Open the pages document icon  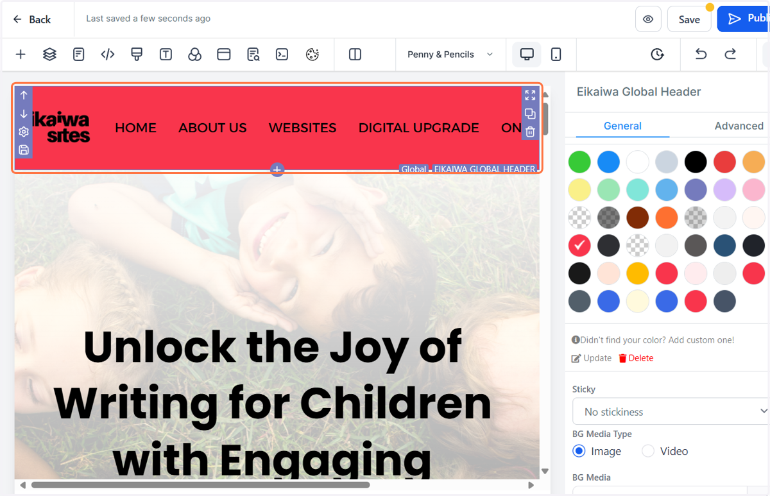79,55
